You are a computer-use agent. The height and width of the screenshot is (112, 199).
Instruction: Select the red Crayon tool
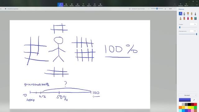188,18
